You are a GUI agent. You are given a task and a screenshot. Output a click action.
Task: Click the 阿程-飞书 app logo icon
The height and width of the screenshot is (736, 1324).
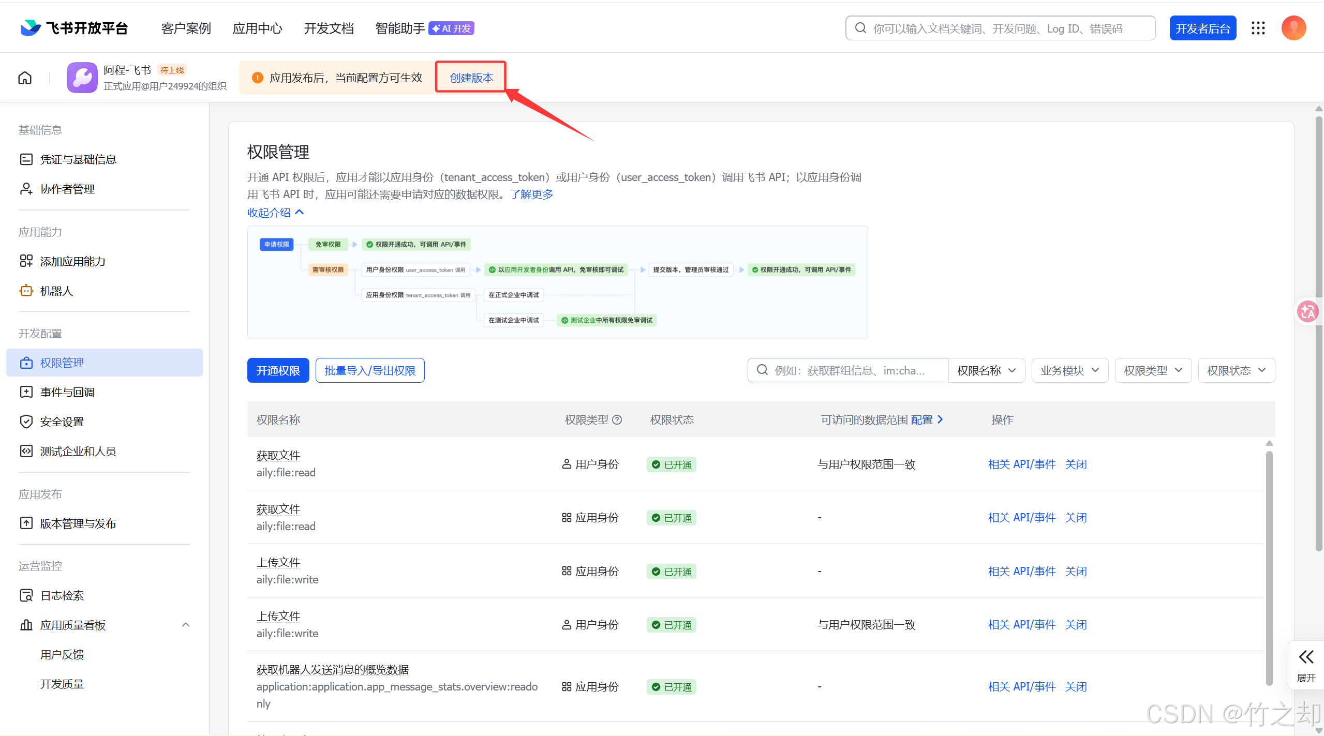[x=82, y=78]
